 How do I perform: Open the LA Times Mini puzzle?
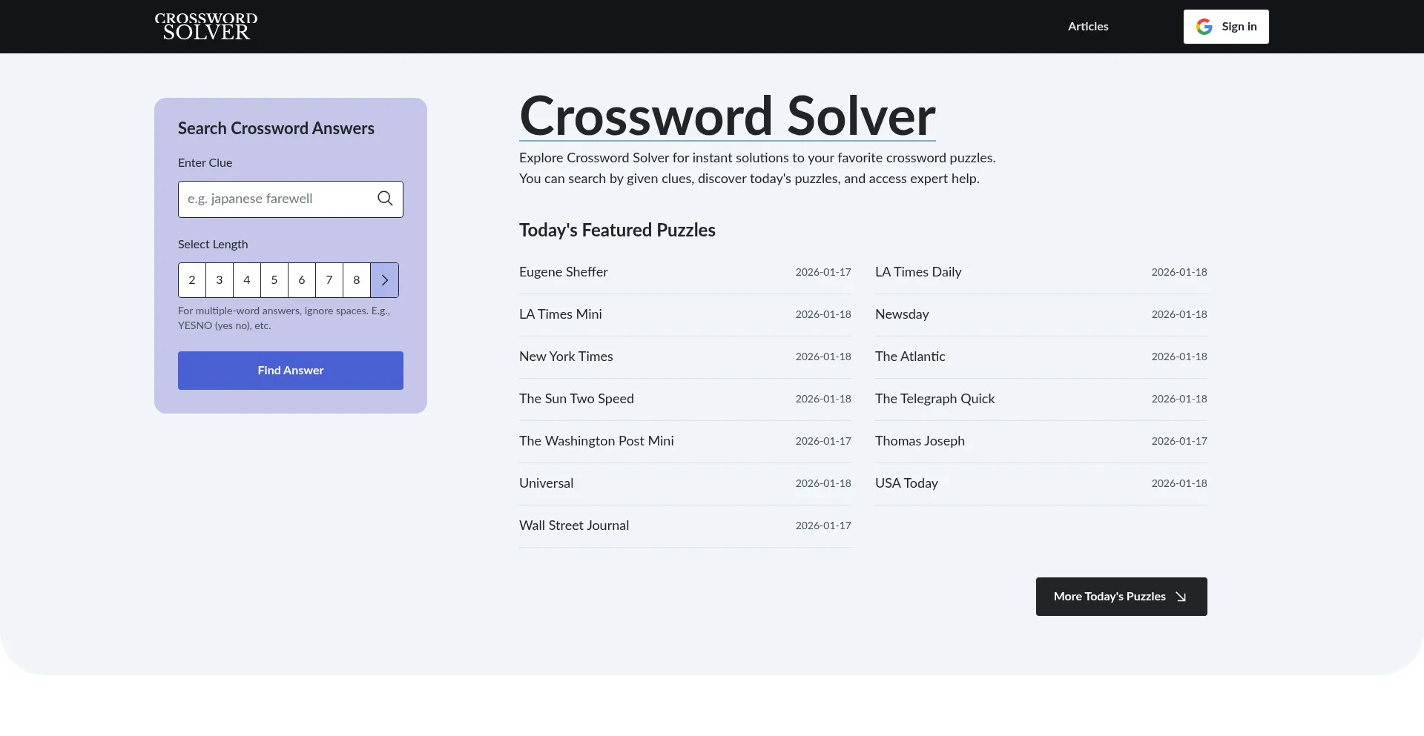click(x=560, y=314)
